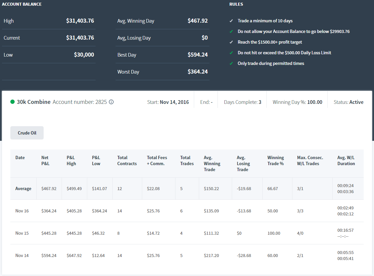
Task: Select the Nov 15 row date
Action: 22,233
